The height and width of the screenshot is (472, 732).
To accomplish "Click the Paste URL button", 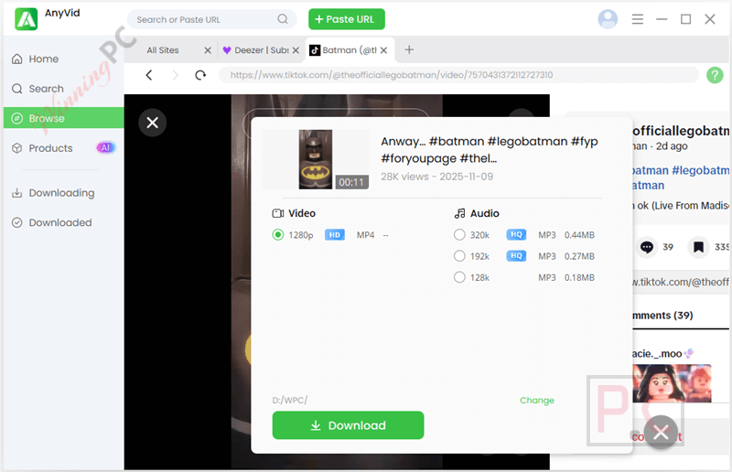I will click(347, 19).
